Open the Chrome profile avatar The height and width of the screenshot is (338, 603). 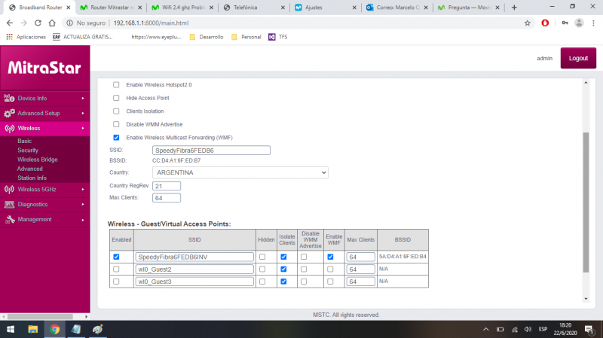pos(579,23)
